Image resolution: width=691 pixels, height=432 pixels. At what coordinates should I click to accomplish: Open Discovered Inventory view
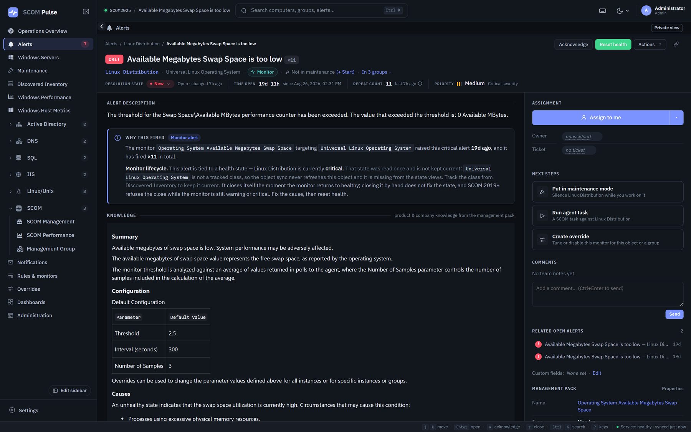click(x=48, y=84)
